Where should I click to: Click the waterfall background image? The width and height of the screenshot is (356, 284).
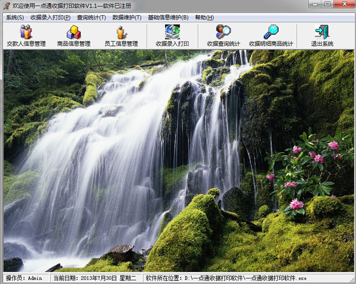click(178, 162)
